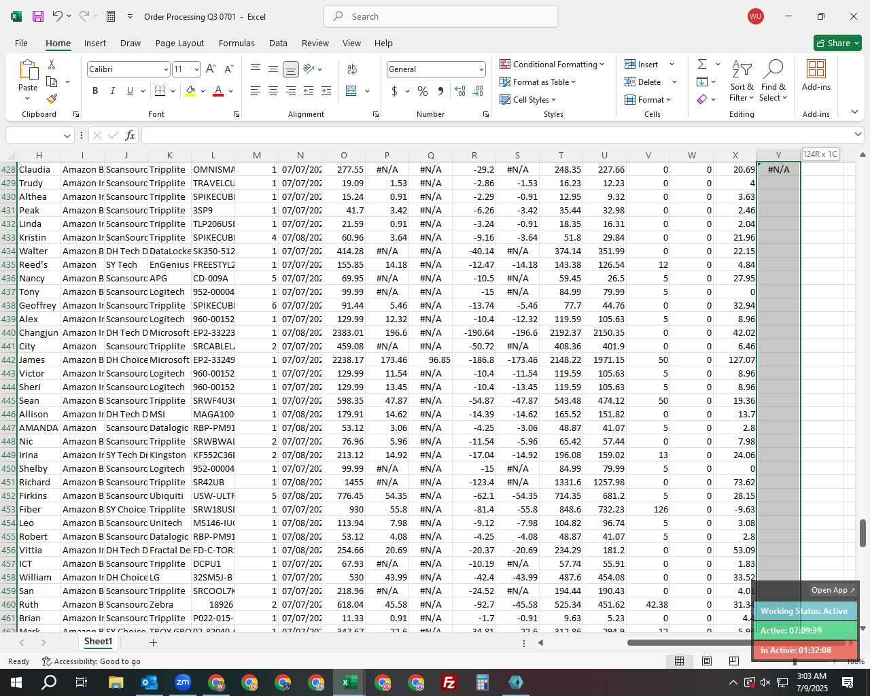Apply Percent Style format
The height and width of the screenshot is (696, 870).
click(x=423, y=91)
